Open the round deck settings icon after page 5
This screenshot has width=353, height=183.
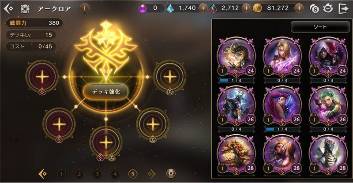pyautogui.click(x=171, y=174)
